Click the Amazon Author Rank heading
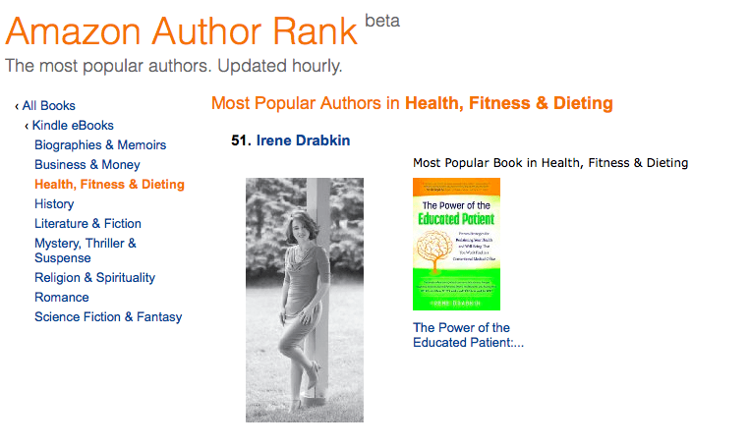Viewport: 749px width, 447px height. pyautogui.click(x=182, y=31)
